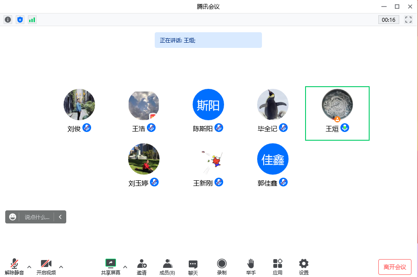
Task: Collapse the quick chat bar arrow
Action: pyautogui.click(x=60, y=217)
